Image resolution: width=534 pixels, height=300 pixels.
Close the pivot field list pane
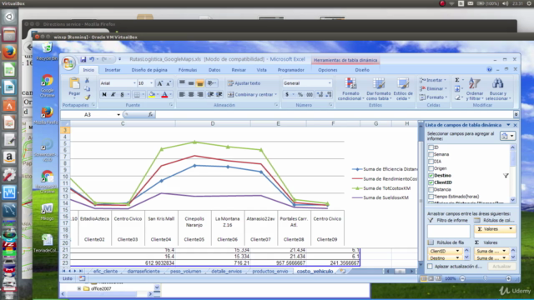pyautogui.click(x=515, y=125)
